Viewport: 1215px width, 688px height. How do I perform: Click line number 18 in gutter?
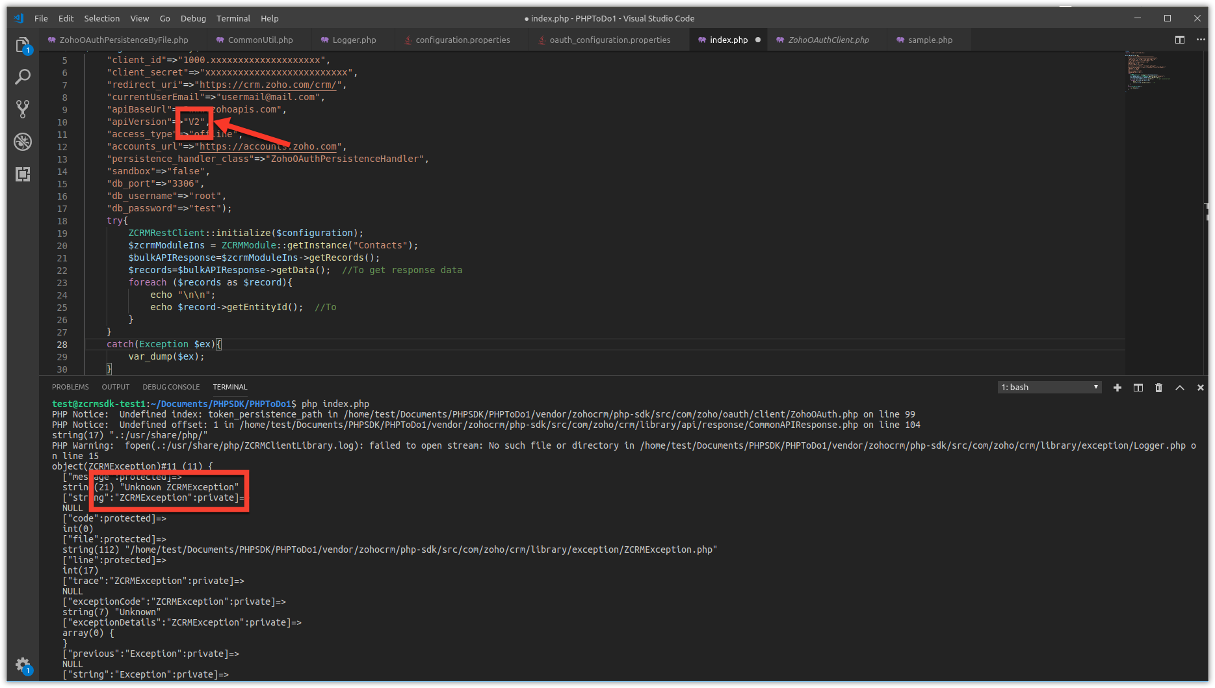(x=62, y=221)
